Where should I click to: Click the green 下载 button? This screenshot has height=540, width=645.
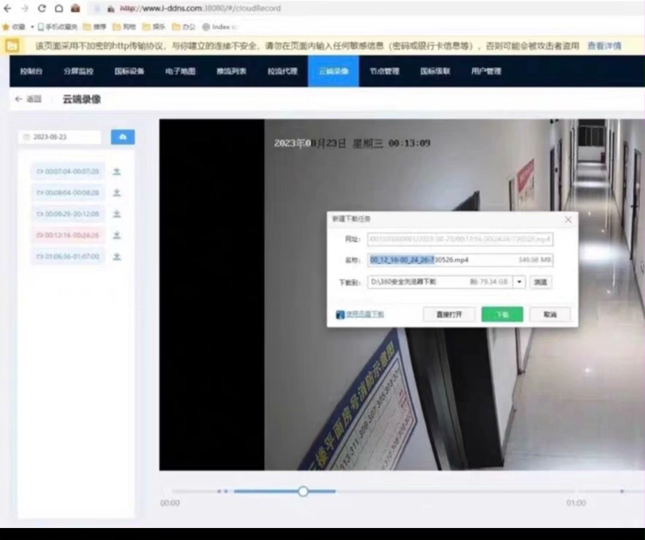[x=502, y=314]
